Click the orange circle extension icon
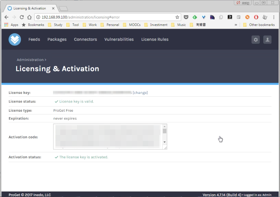Viewport: 280px width, 197px height. coord(247,17)
